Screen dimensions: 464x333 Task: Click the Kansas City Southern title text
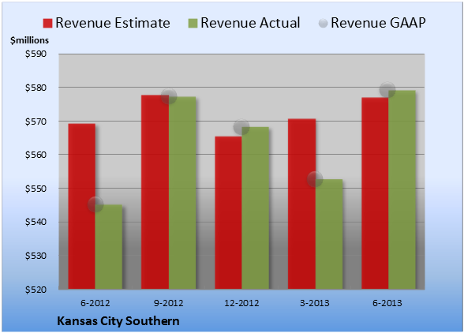(118, 321)
